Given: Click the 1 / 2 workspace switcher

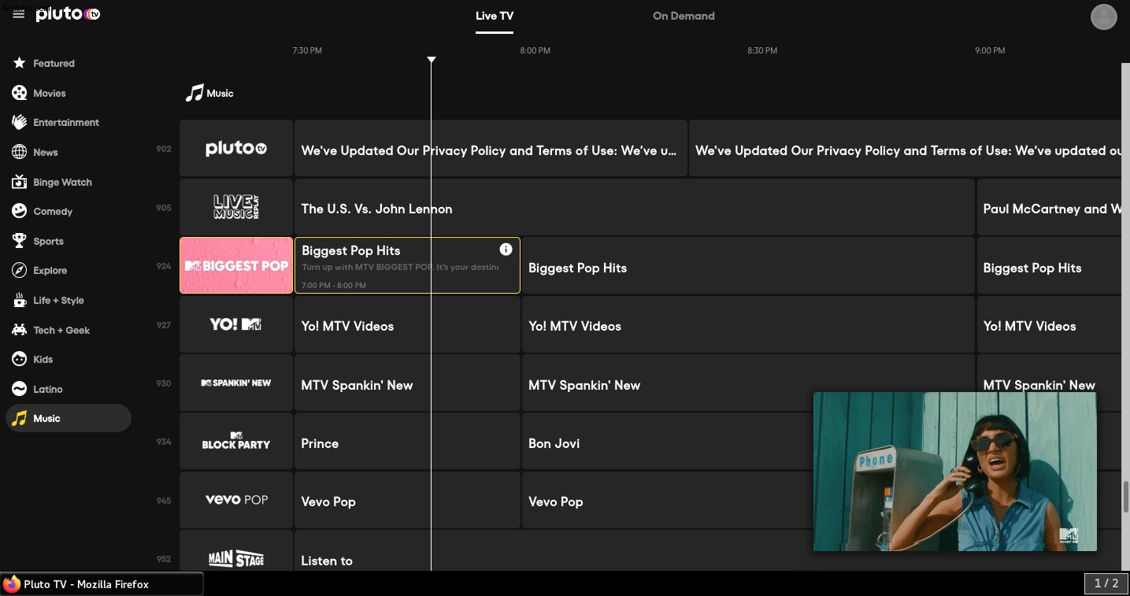Looking at the screenshot, I should (x=1106, y=583).
